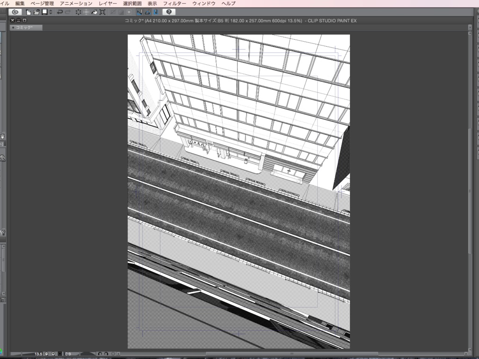Click the vertical scrollbar beside the canvas
The image size is (479, 359).
point(471,187)
